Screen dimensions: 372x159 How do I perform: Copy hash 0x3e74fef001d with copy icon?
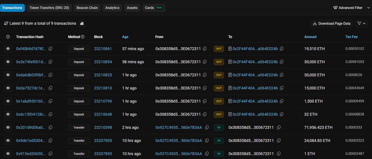pos(51,62)
